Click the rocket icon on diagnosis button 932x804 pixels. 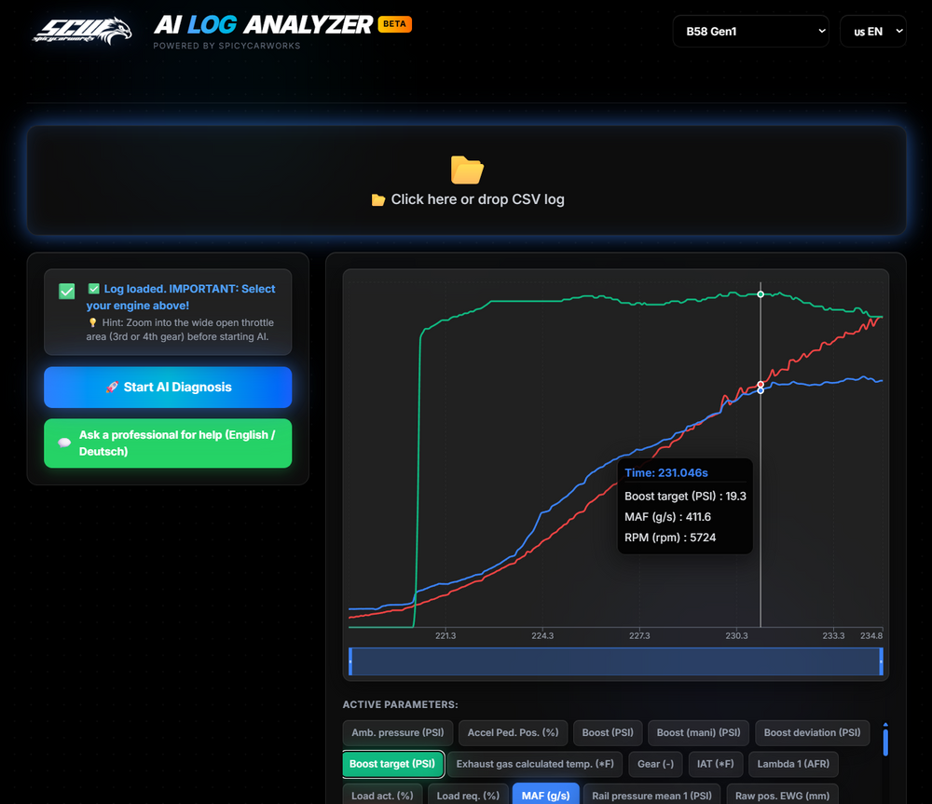(x=112, y=388)
